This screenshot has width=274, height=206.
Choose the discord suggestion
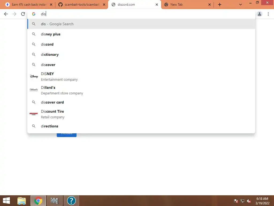[141, 44]
